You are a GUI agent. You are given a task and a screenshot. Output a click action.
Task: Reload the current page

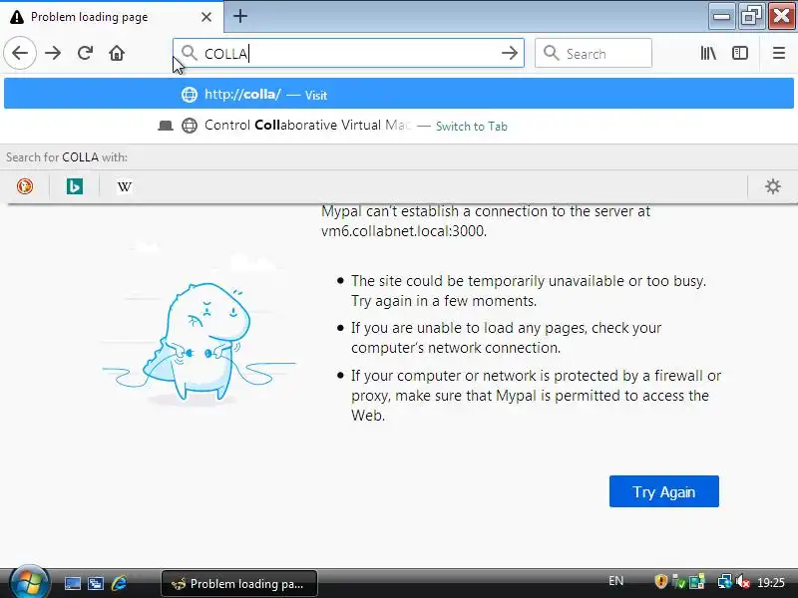(x=85, y=53)
